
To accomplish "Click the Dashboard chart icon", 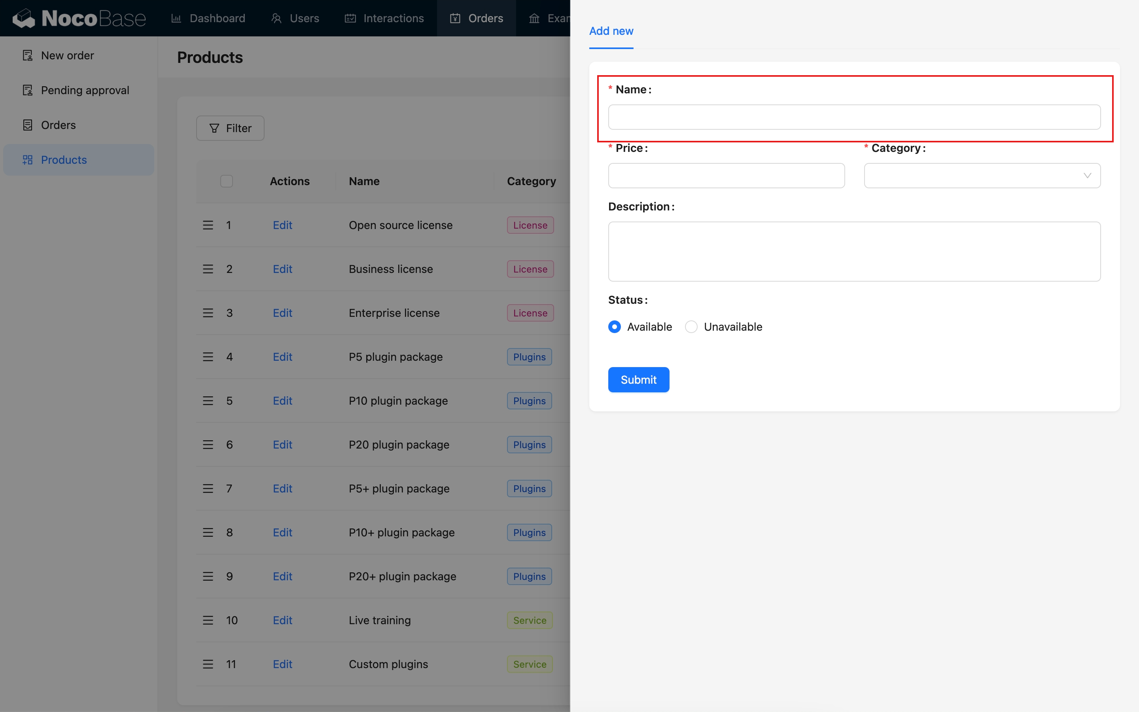I will [176, 18].
